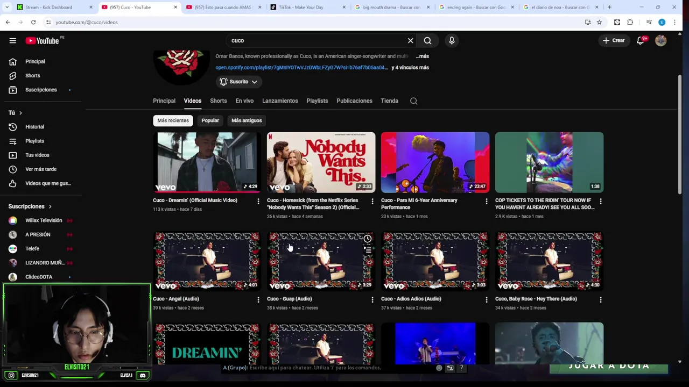Add Cuco - Guap to queue icon
This screenshot has height=387, width=689.
(x=367, y=250)
